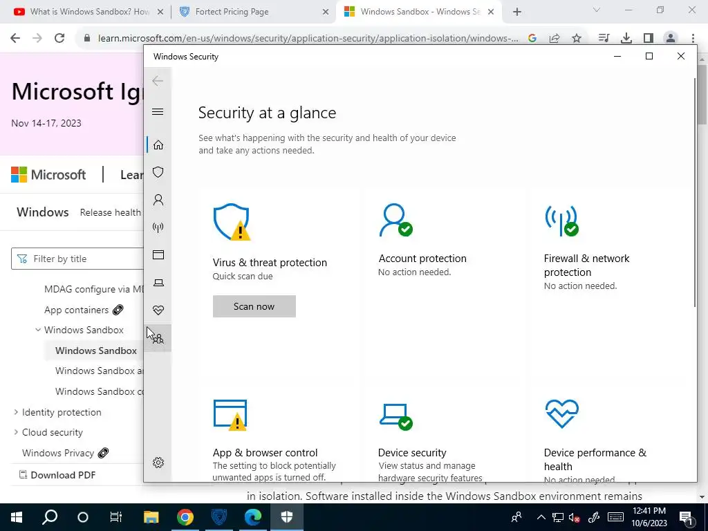Click the Virus & threat protection warning shield tile icon
Screen dimensions: 708x531
tap(232, 222)
